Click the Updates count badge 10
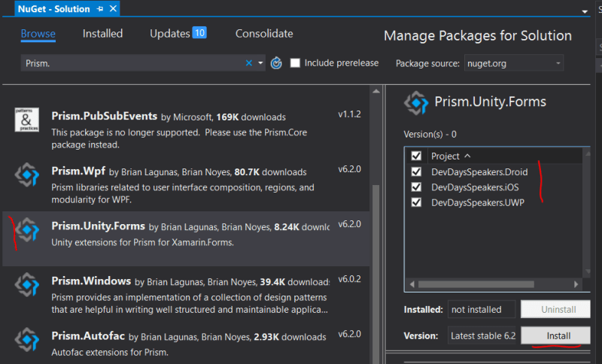Image resolution: width=602 pixels, height=364 pixels. coord(199,32)
